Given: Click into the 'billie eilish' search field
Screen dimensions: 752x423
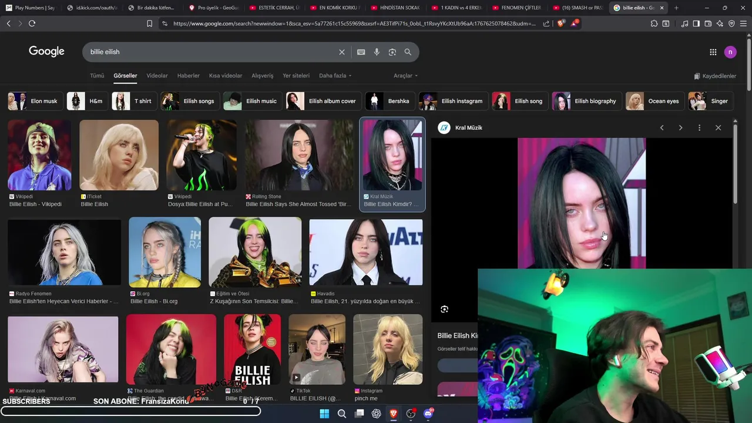Looking at the screenshot, I should click(x=211, y=52).
